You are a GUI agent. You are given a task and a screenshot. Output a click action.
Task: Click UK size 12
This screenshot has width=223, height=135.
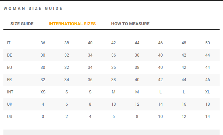137,104
